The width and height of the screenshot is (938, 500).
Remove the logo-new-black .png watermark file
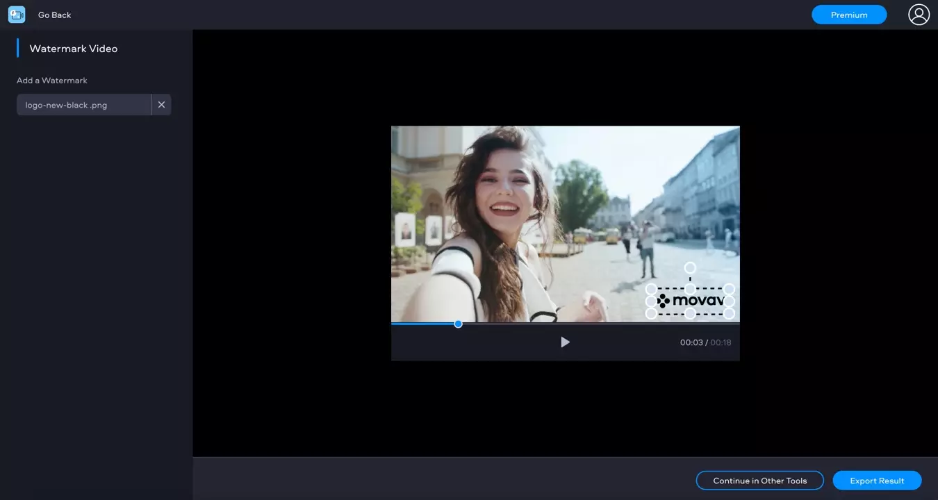(x=161, y=105)
